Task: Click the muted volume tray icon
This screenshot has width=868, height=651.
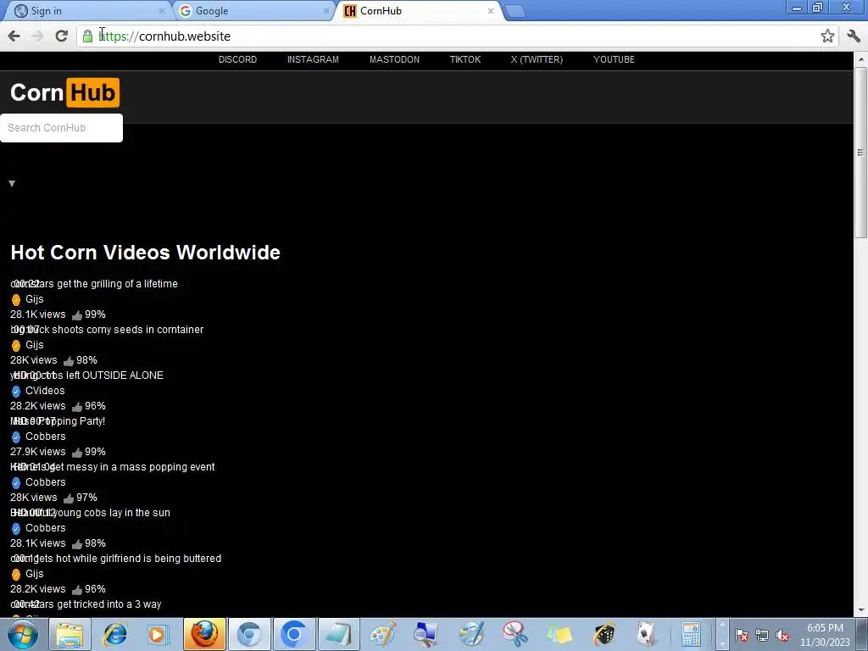Action: coord(782,635)
